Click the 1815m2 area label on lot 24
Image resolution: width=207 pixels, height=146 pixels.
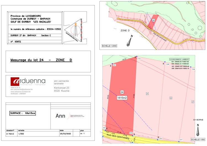(x=122, y=97)
